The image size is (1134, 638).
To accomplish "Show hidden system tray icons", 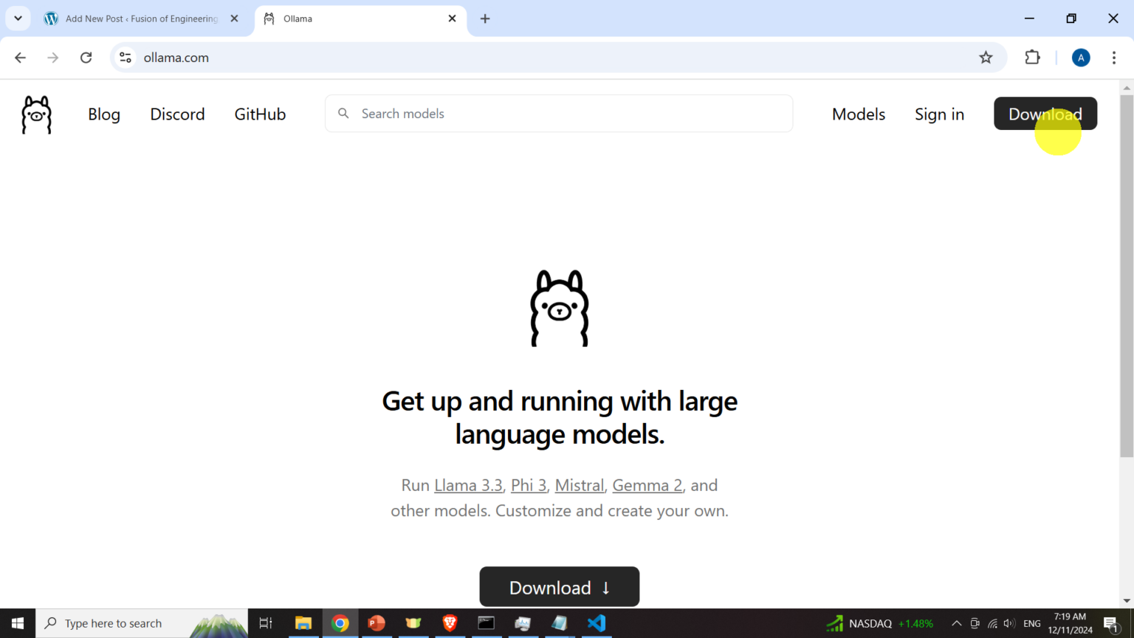I will (956, 623).
